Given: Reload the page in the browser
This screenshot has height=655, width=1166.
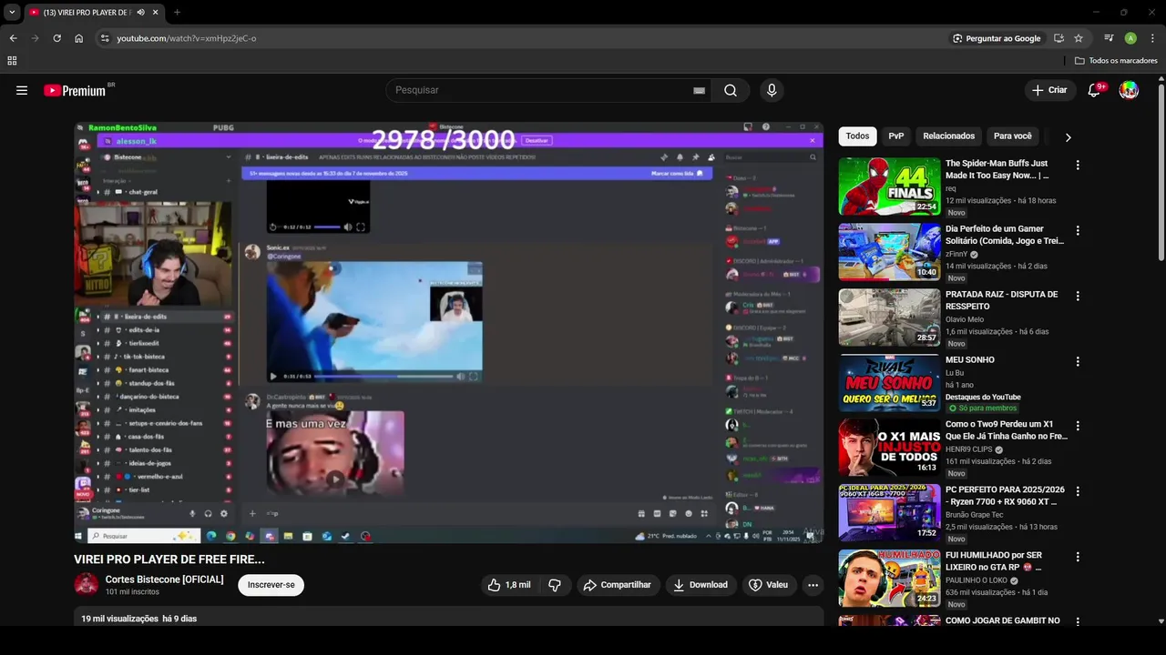Looking at the screenshot, I should (x=56, y=38).
